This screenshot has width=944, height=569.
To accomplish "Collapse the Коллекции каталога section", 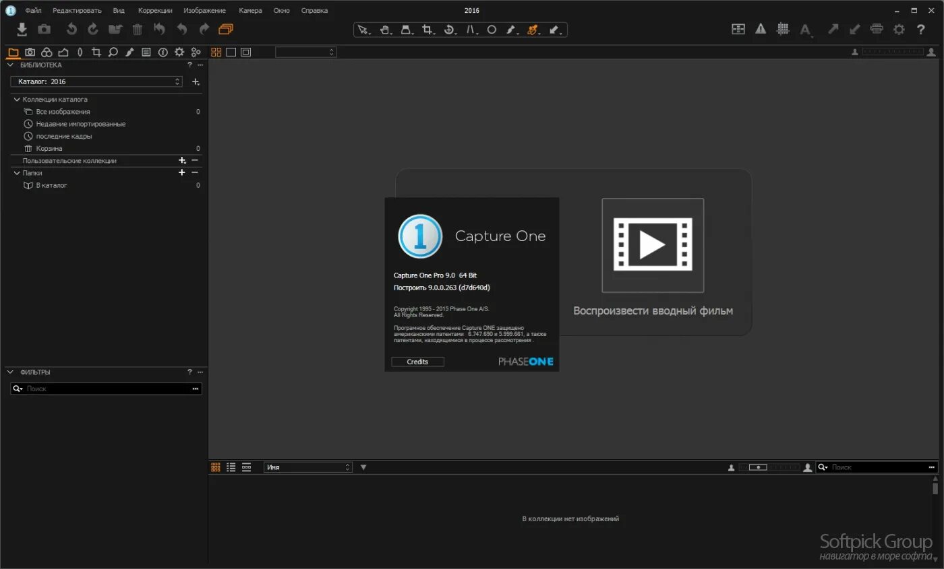I will 17,100.
